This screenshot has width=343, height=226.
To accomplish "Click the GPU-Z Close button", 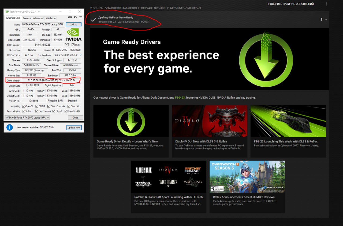I will [75, 117].
